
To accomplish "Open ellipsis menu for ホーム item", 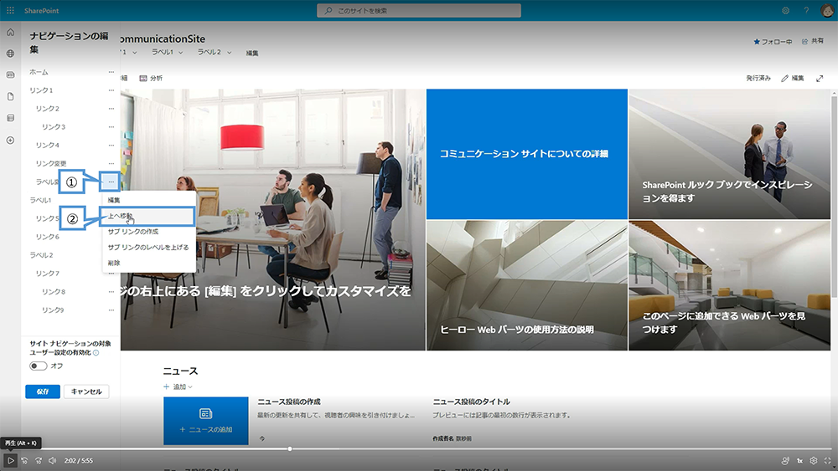I will pos(111,72).
